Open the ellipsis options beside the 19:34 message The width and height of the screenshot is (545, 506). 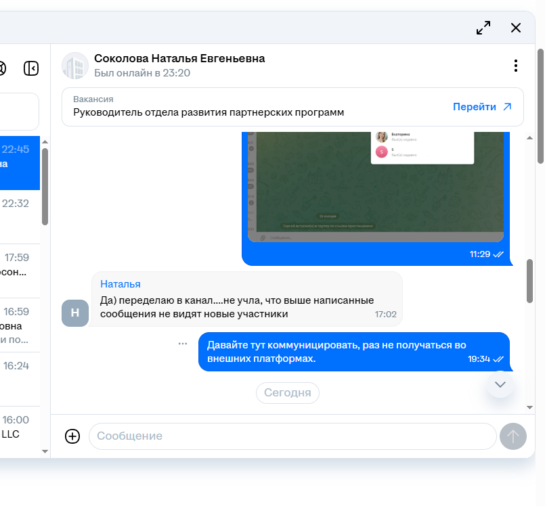click(x=183, y=344)
